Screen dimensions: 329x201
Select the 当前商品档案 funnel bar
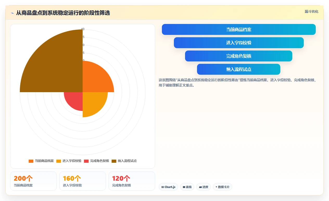tap(239, 29)
